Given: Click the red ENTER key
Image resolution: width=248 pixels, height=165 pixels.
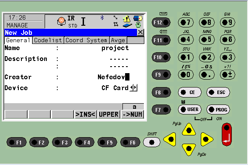Looking at the screenshot, I should [x=227, y=135].
